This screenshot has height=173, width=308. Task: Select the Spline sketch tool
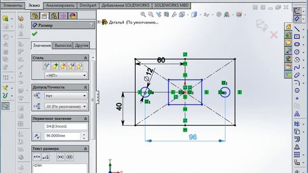tap(297, 67)
